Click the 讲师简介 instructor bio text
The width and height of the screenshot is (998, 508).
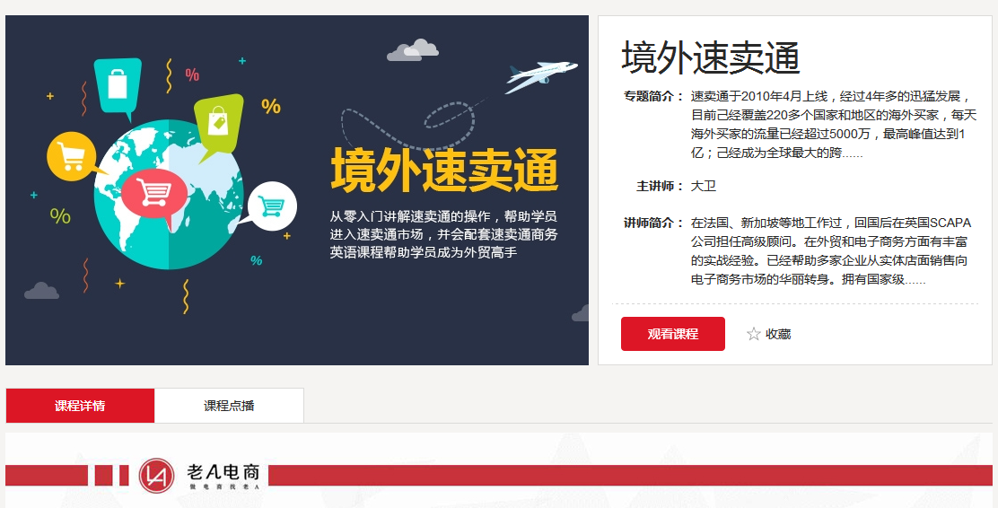pyautogui.click(x=831, y=250)
